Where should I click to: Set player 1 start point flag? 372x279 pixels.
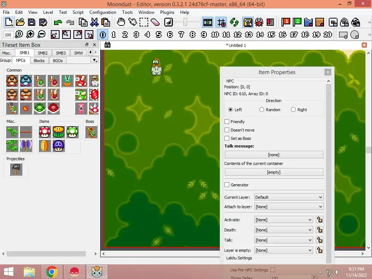(286, 22)
